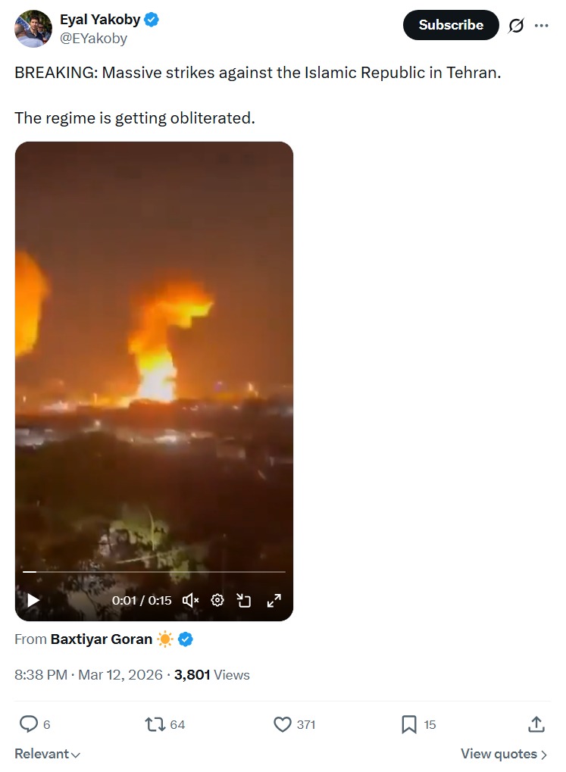Expand video to fullscreen
The image size is (566, 772).
point(274,600)
